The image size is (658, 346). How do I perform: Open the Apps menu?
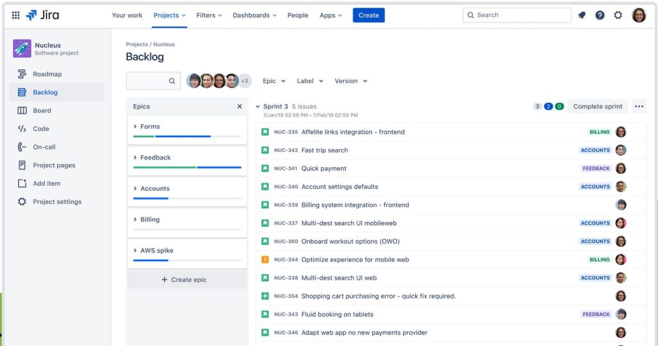tap(331, 15)
